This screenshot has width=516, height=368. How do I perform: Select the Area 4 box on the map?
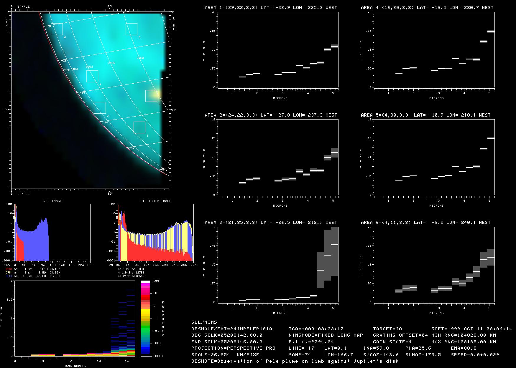pos(92,76)
